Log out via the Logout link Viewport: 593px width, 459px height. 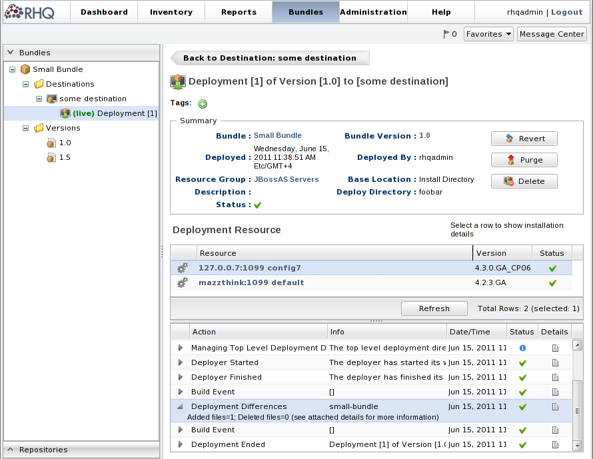point(566,12)
